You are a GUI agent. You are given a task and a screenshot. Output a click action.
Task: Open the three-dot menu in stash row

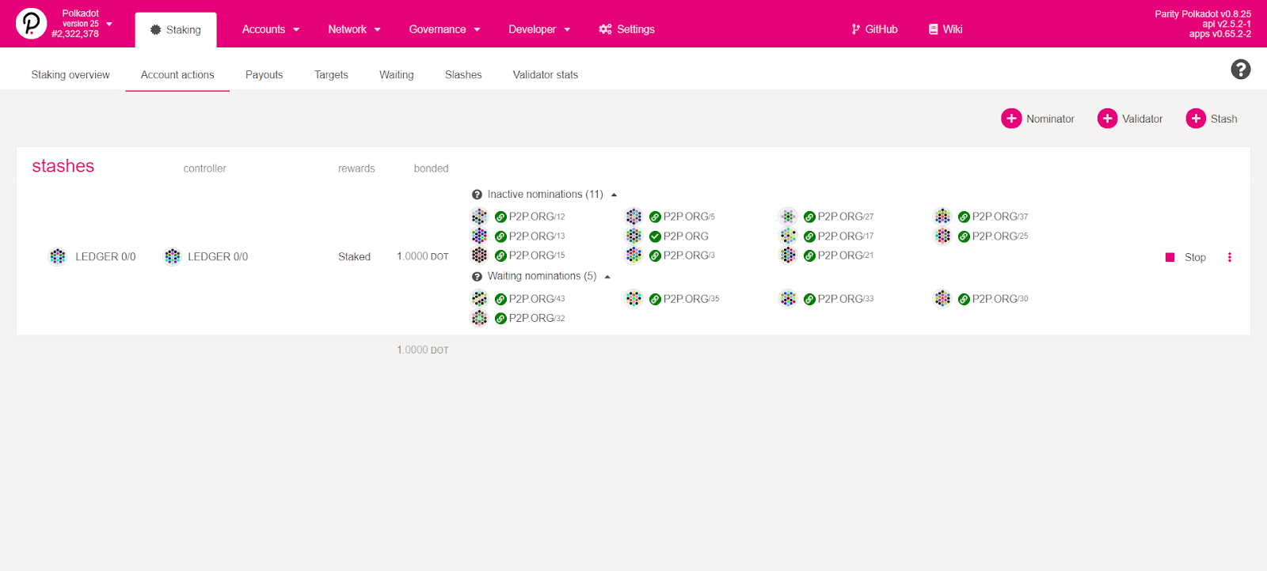click(x=1229, y=257)
